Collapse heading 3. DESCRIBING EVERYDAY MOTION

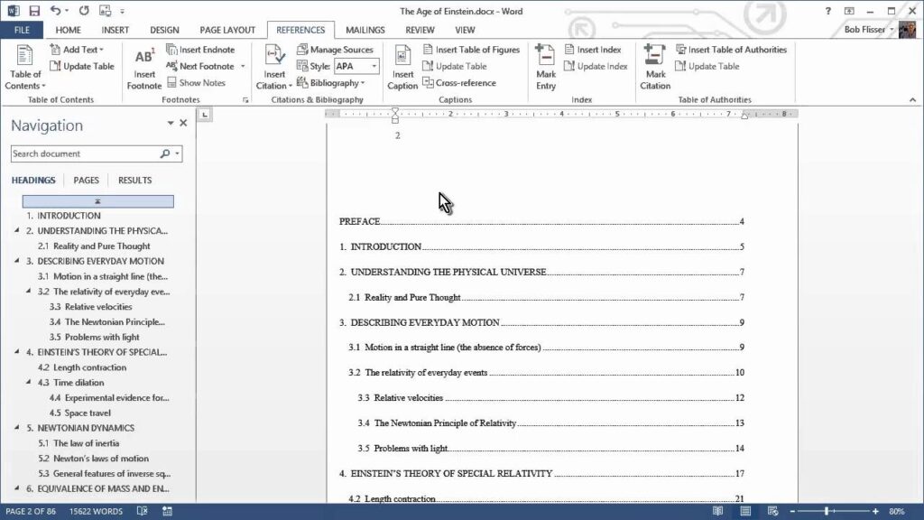[x=18, y=261]
